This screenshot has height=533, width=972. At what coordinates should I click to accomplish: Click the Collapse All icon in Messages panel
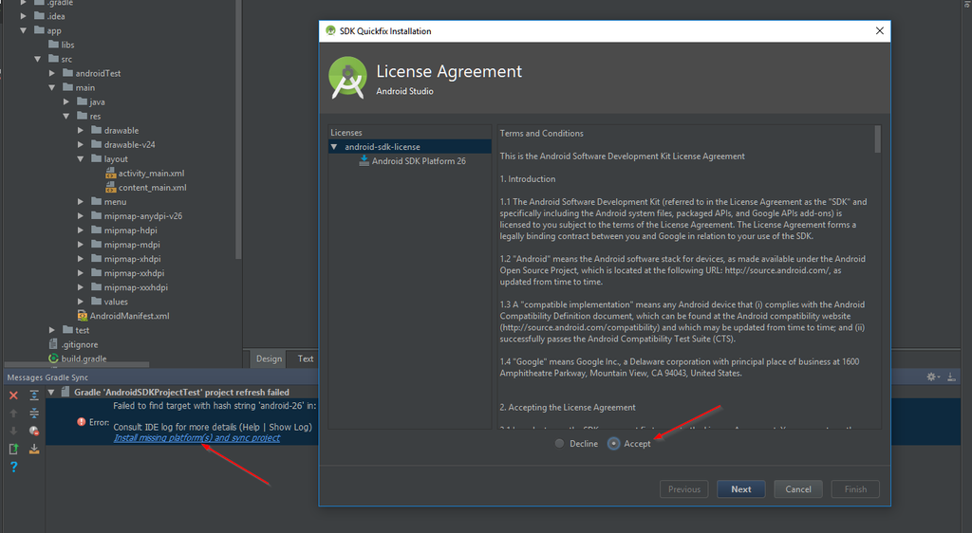pyautogui.click(x=34, y=413)
